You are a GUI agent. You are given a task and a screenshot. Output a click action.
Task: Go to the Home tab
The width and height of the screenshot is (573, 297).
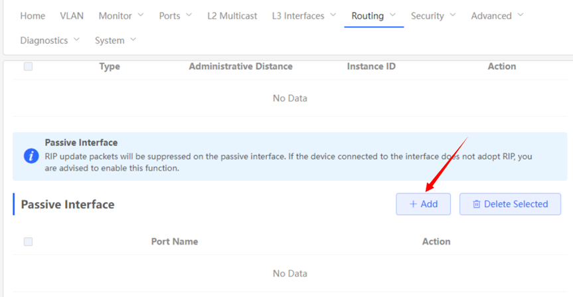tap(33, 16)
